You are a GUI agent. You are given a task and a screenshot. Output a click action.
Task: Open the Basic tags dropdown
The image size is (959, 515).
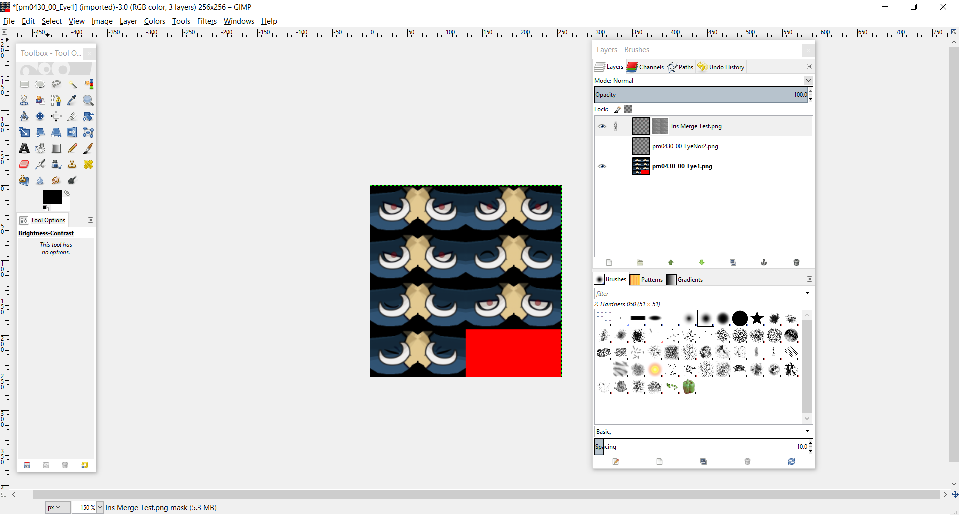(807, 432)
